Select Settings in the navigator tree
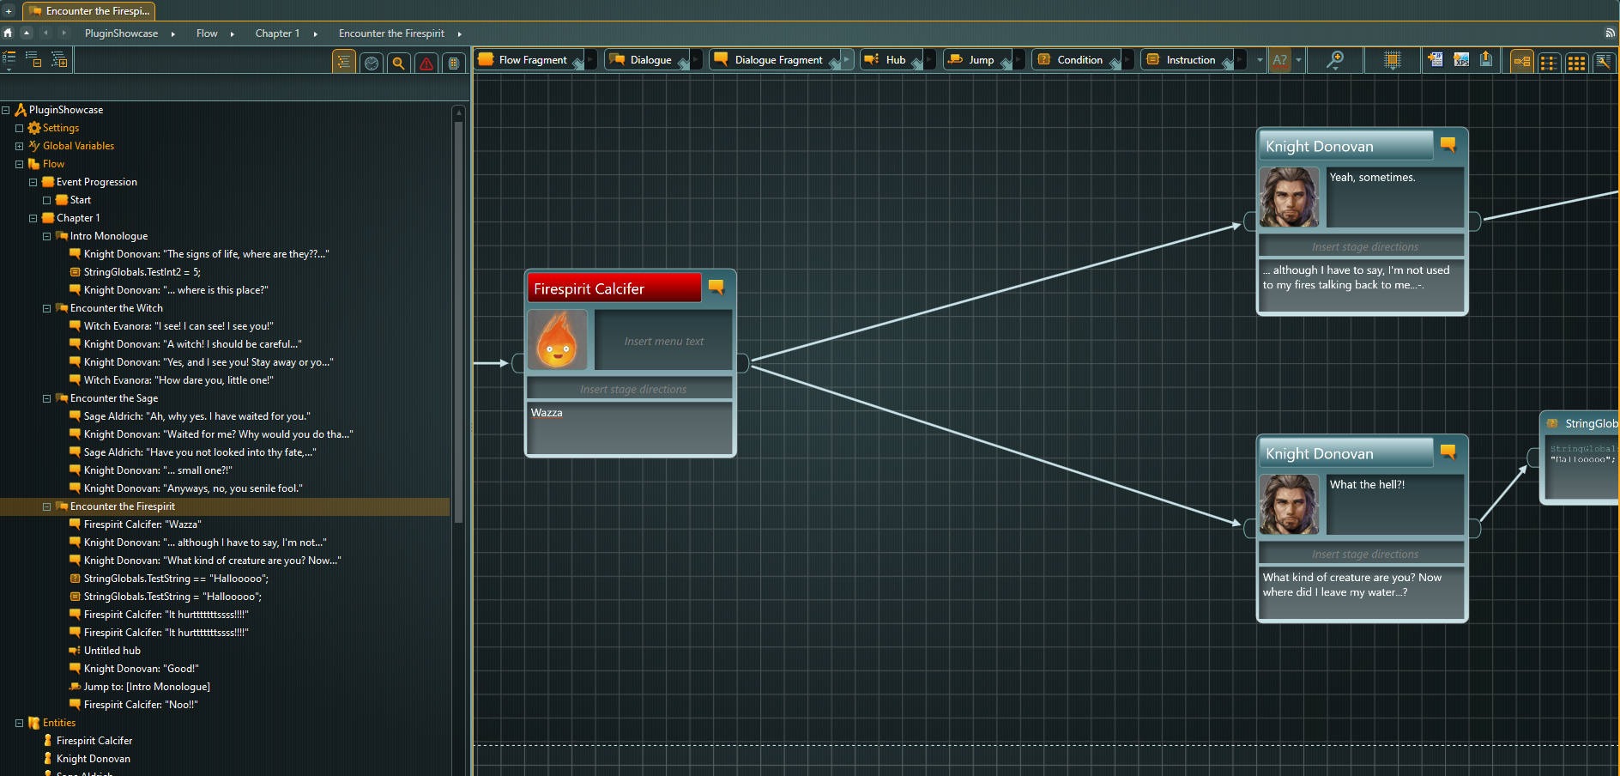 point(60,128)
